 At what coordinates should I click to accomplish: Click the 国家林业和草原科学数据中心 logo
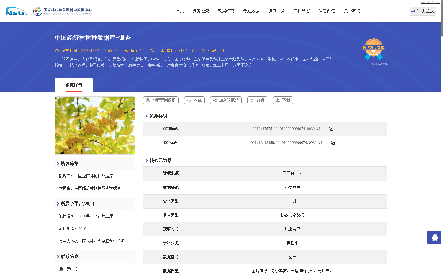pyautogui.click(x=62, y=11)
